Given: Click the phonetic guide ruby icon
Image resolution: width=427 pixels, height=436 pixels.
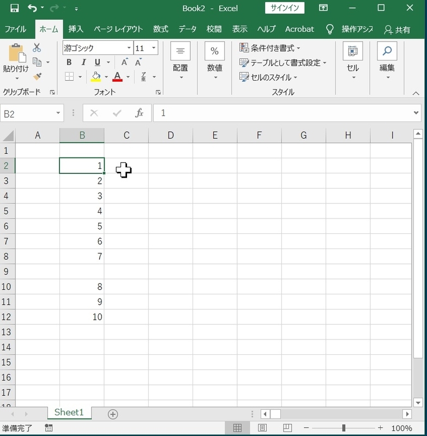Looking at the screenshot, I should 143,76.
